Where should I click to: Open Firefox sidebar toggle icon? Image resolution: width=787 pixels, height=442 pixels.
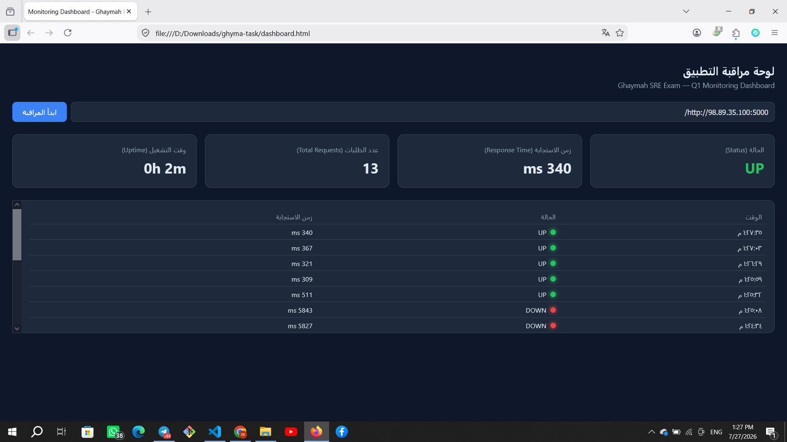12,33
